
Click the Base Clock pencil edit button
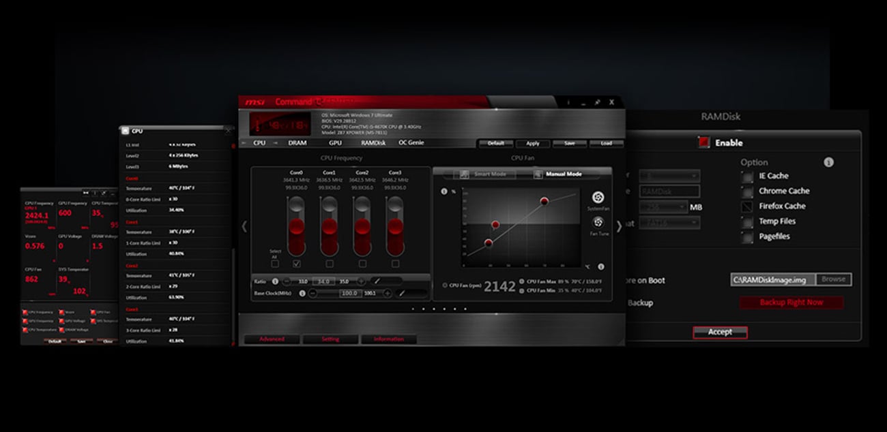(403, 293)
